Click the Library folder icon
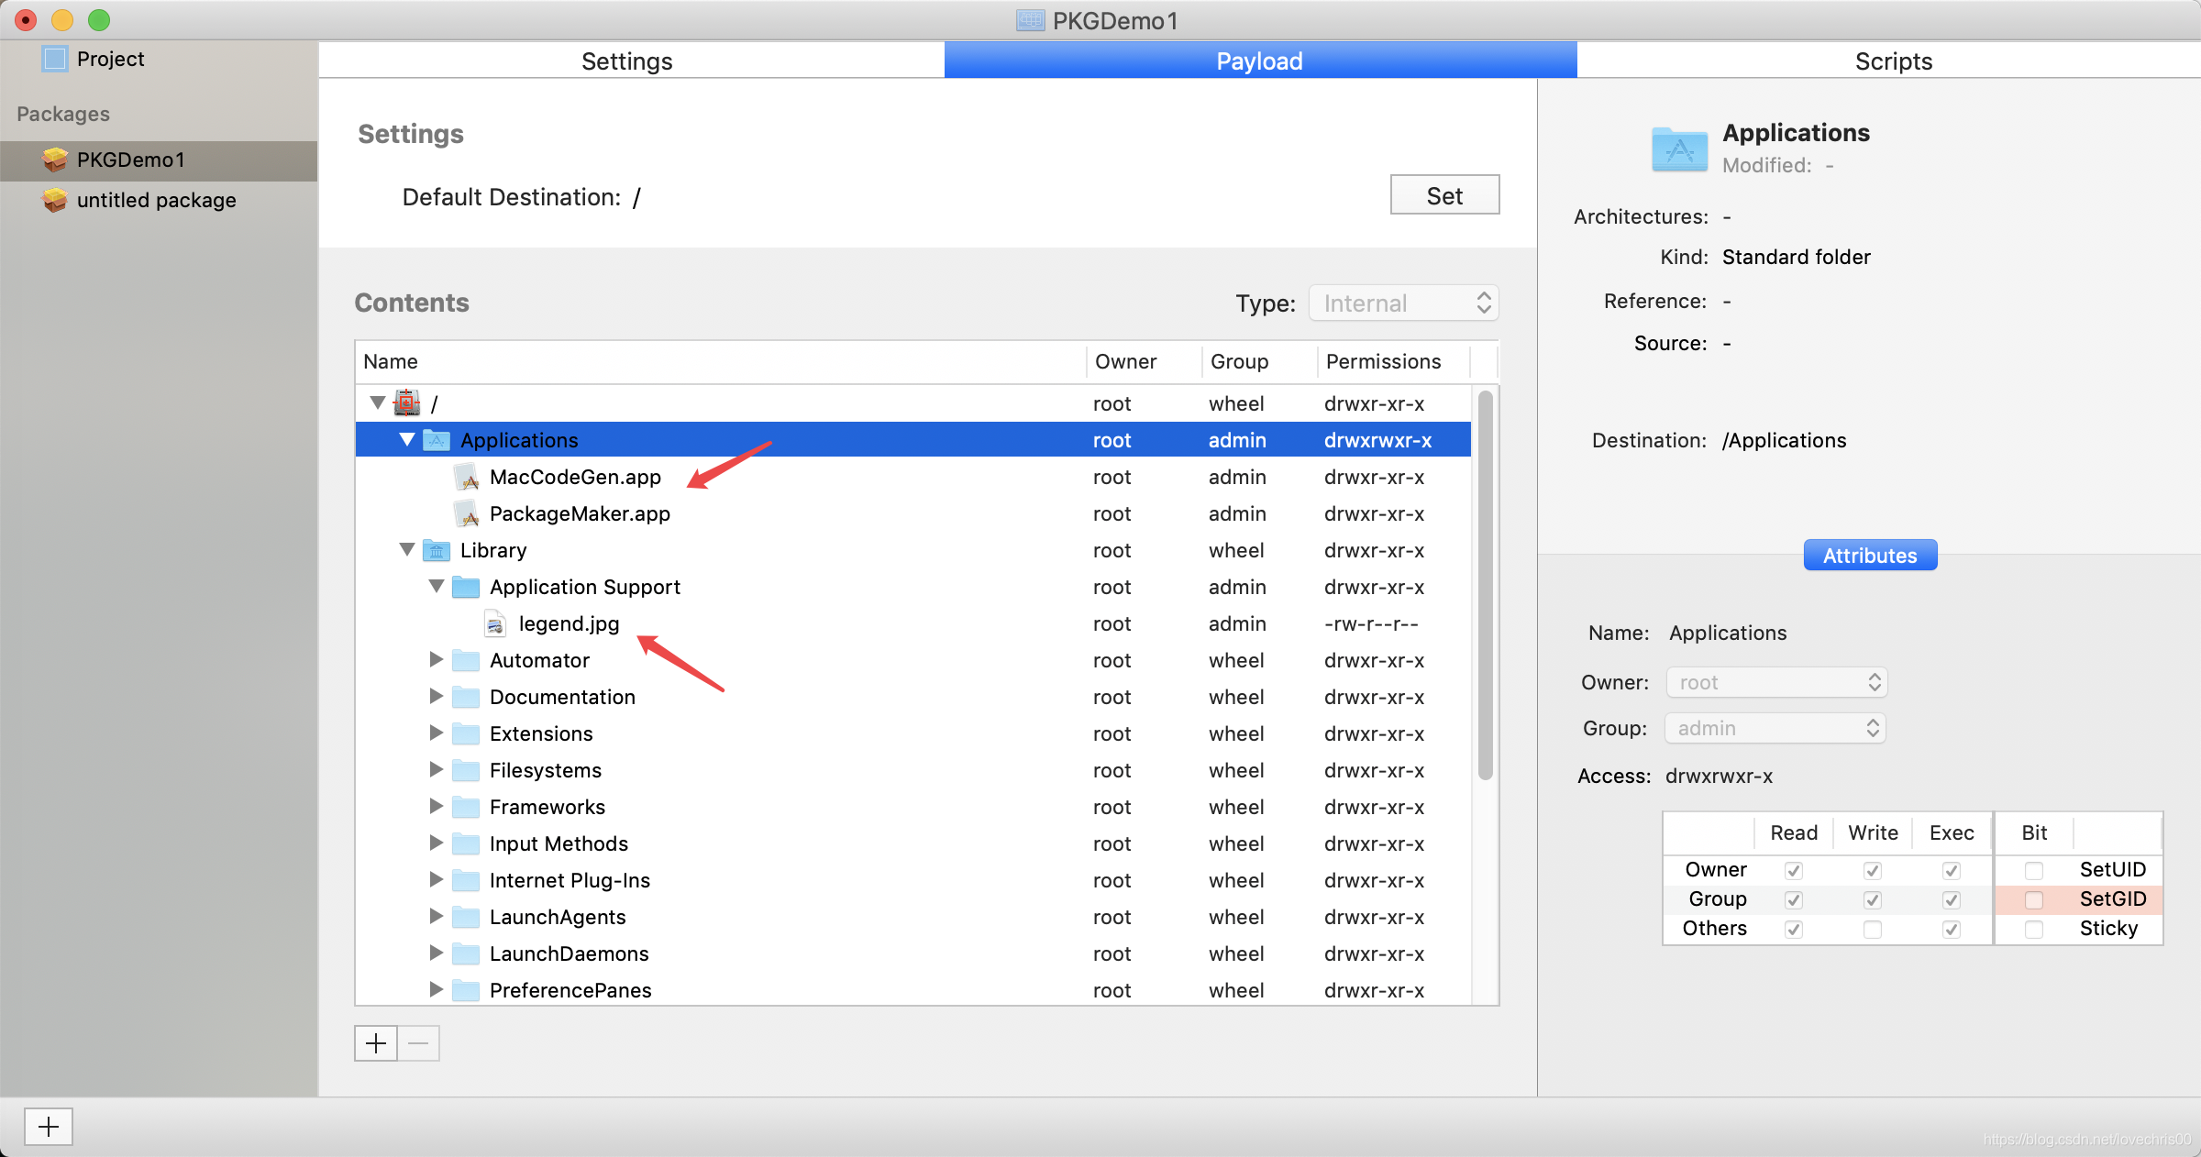2201x1157 pixels. 437,551
